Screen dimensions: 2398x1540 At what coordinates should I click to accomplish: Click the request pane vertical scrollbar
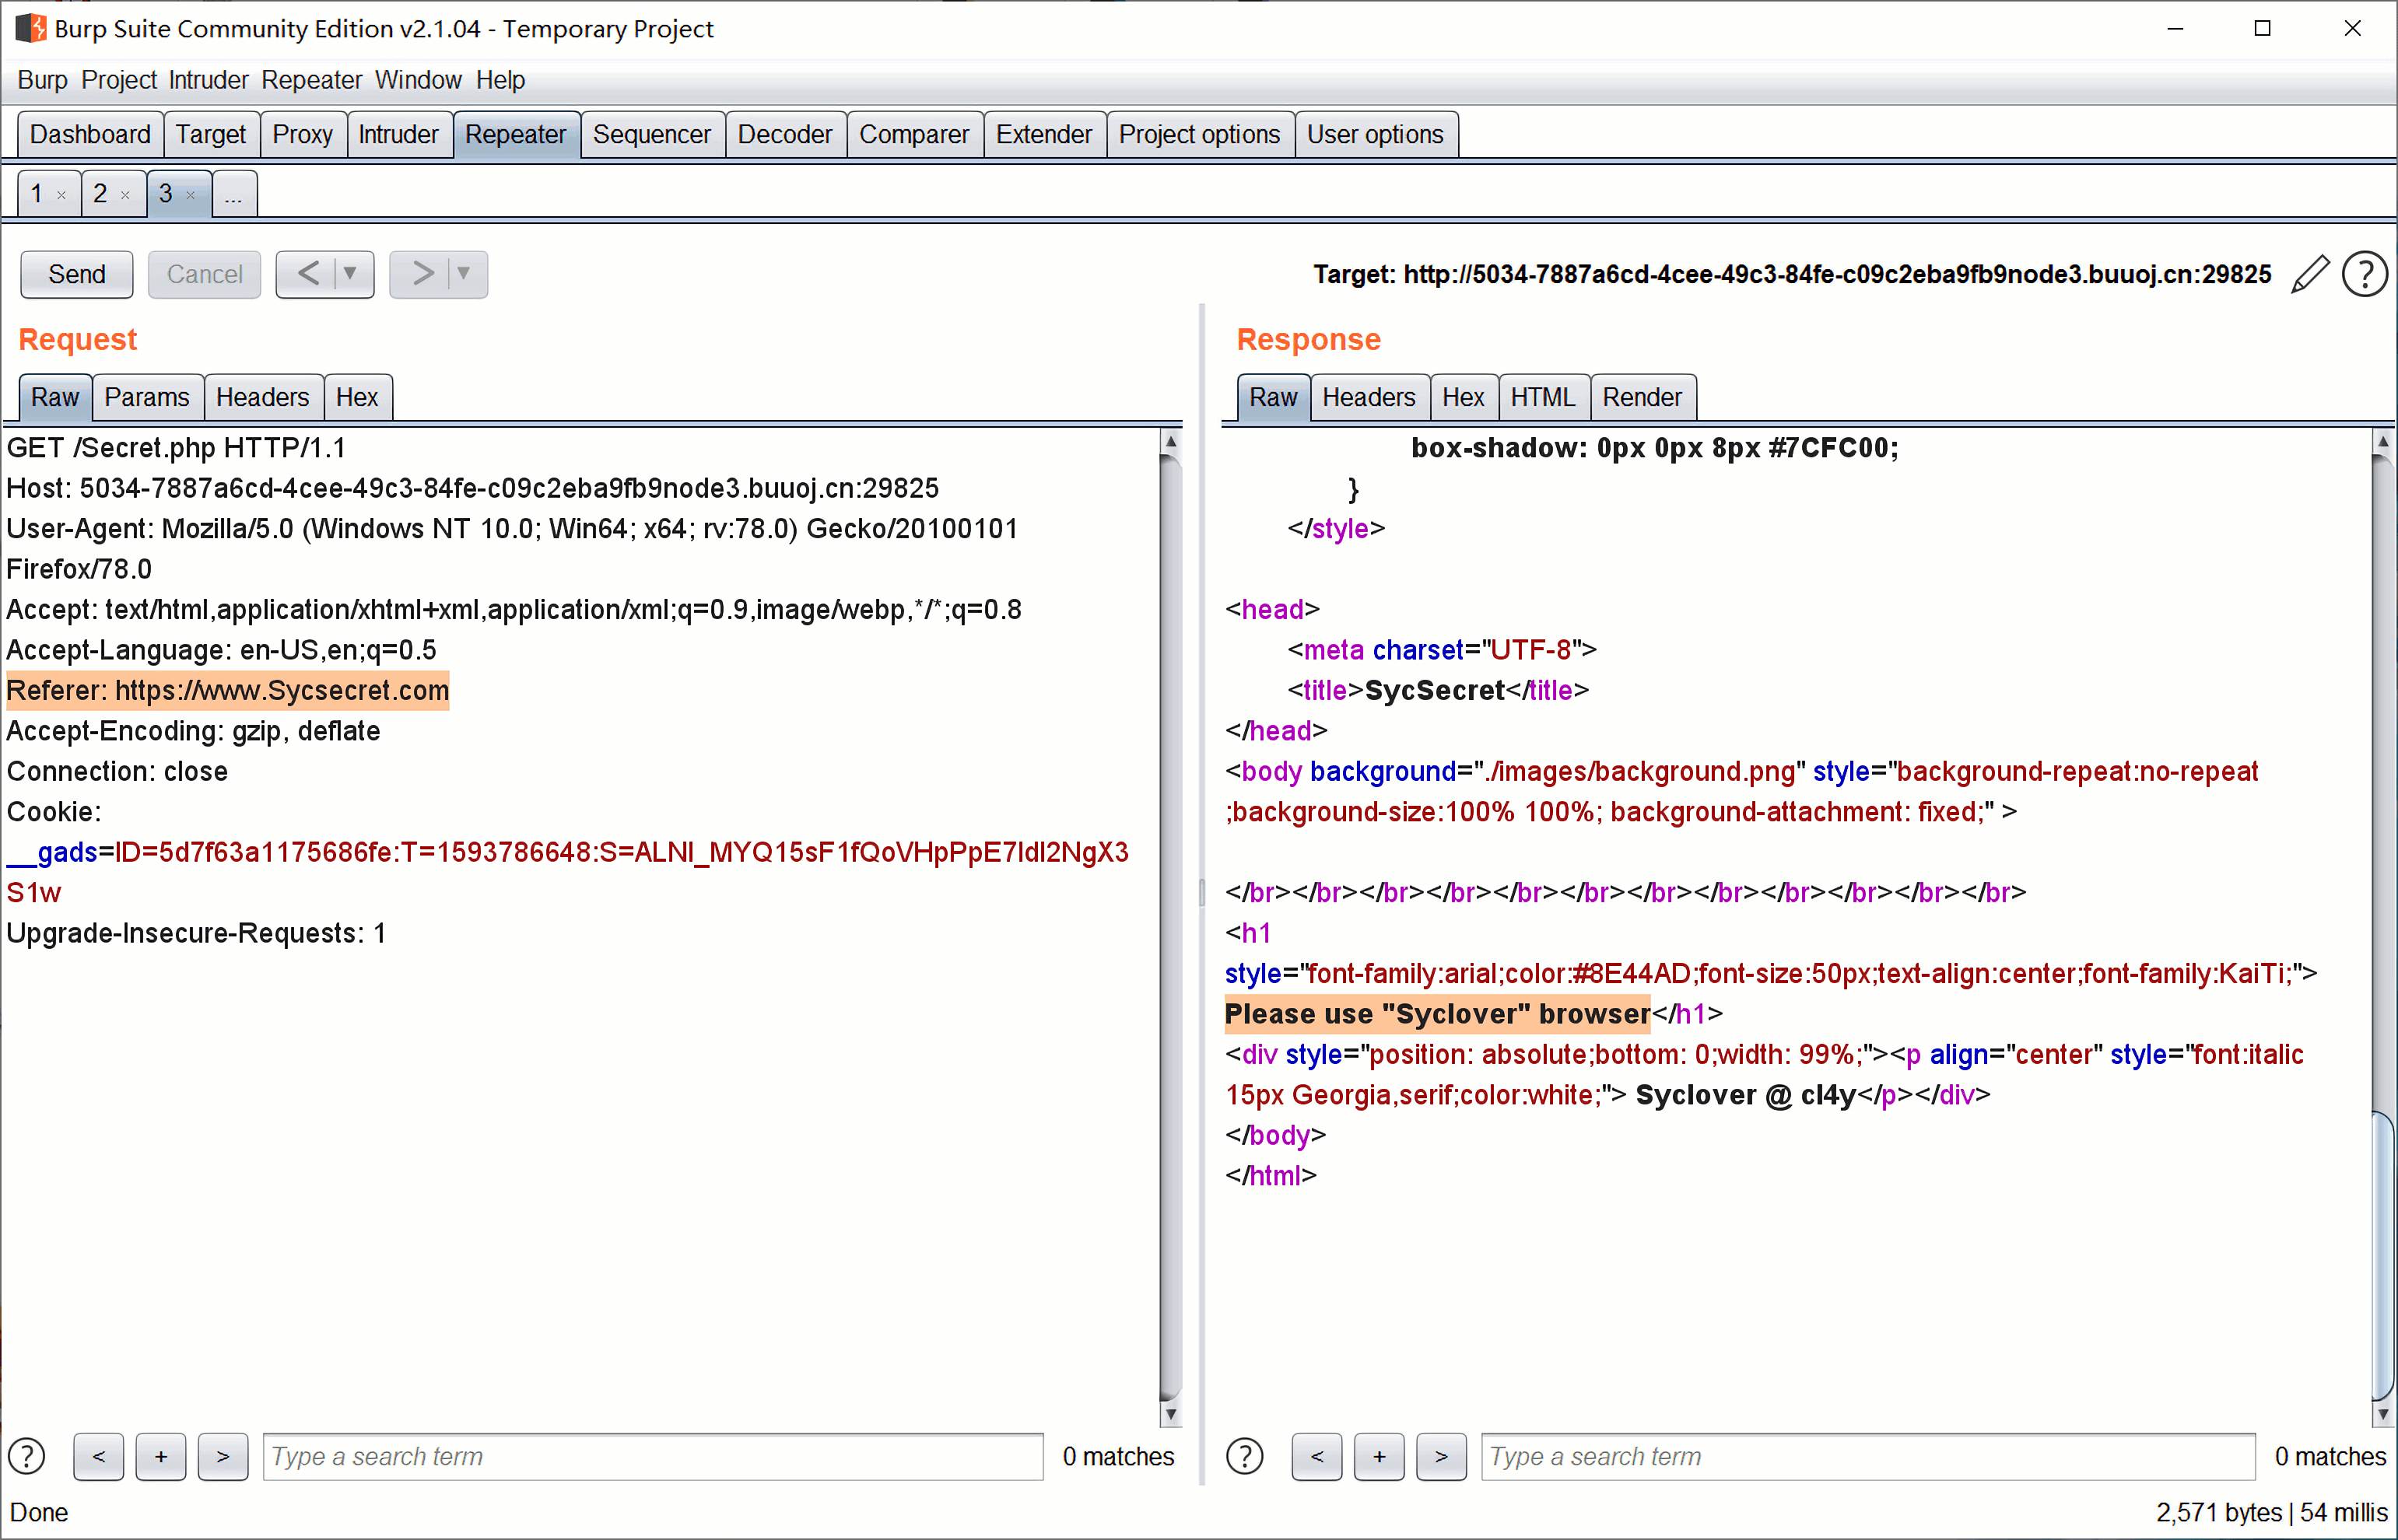[1170, 926]
